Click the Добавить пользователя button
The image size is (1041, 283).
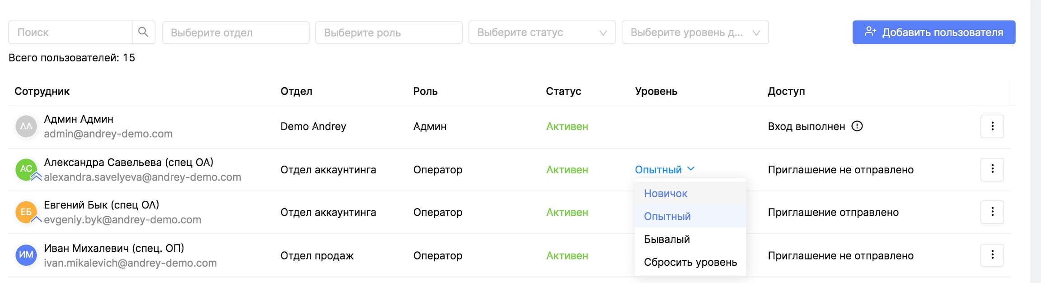933,32
